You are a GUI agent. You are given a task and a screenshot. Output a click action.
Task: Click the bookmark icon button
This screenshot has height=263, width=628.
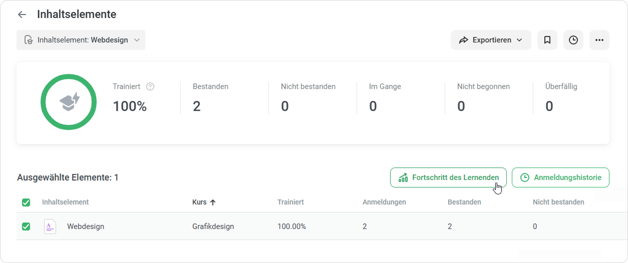(547, 40)
